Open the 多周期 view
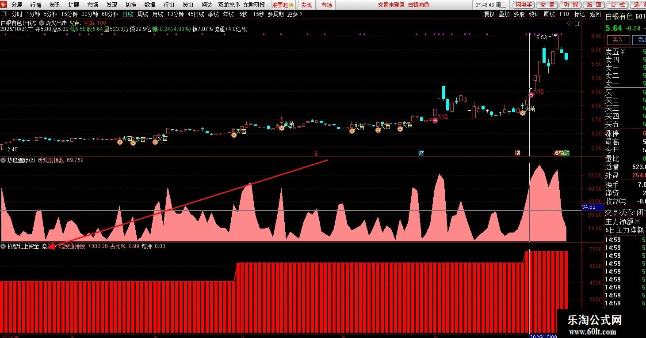 click(x=275, y=14)
